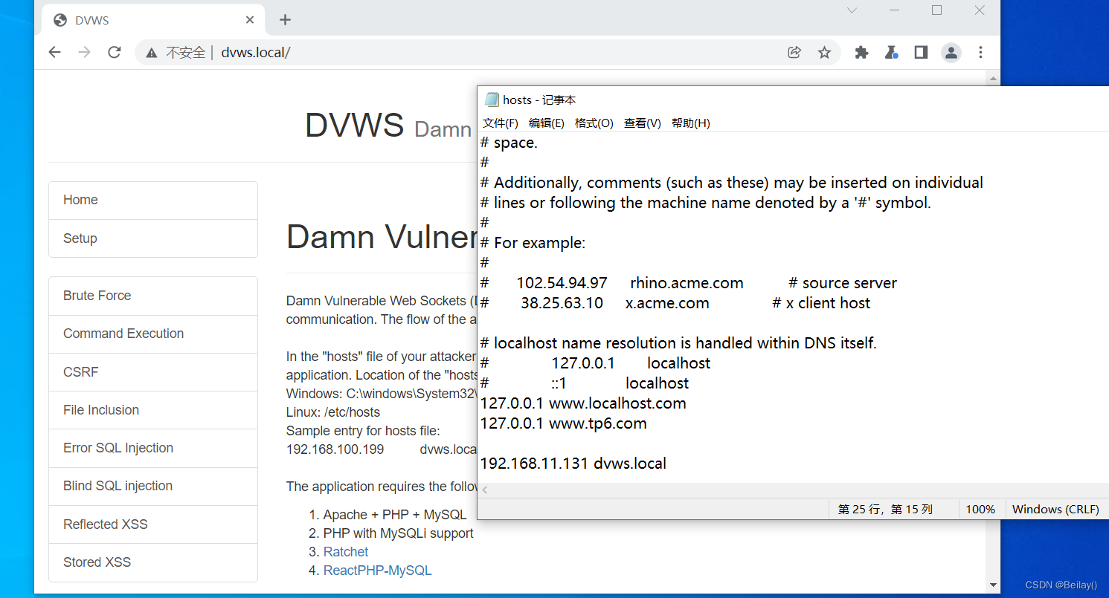Open Chrome three-dot menu

pos(980,52)
